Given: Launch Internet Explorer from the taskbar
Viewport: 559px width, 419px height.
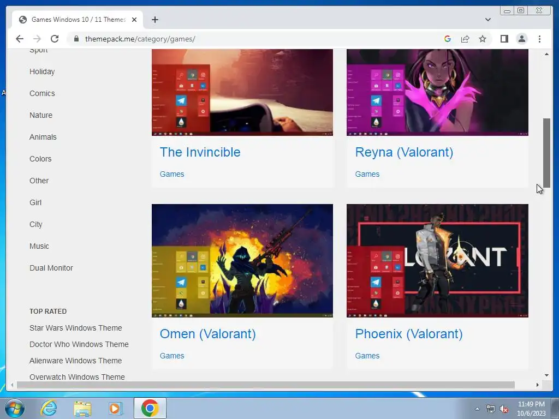Looking at the screenshot, I should (x=49, y=408).
